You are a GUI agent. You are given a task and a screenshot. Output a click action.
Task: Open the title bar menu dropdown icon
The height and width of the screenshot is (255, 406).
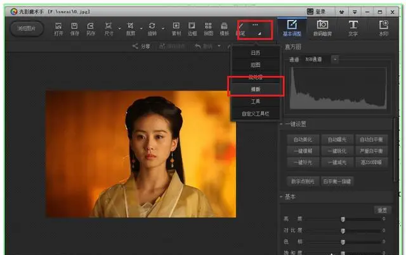click(355, 12)
